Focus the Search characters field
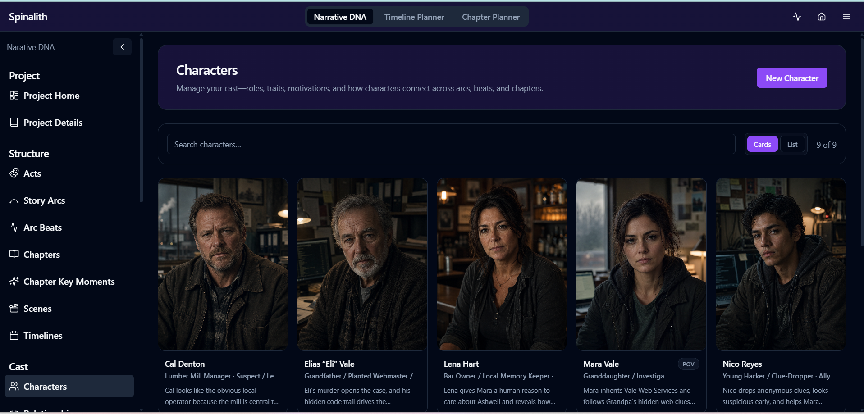 click(451, 144)
